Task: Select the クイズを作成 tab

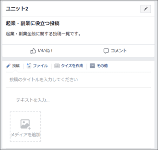Action: click(x=69, y=66)
